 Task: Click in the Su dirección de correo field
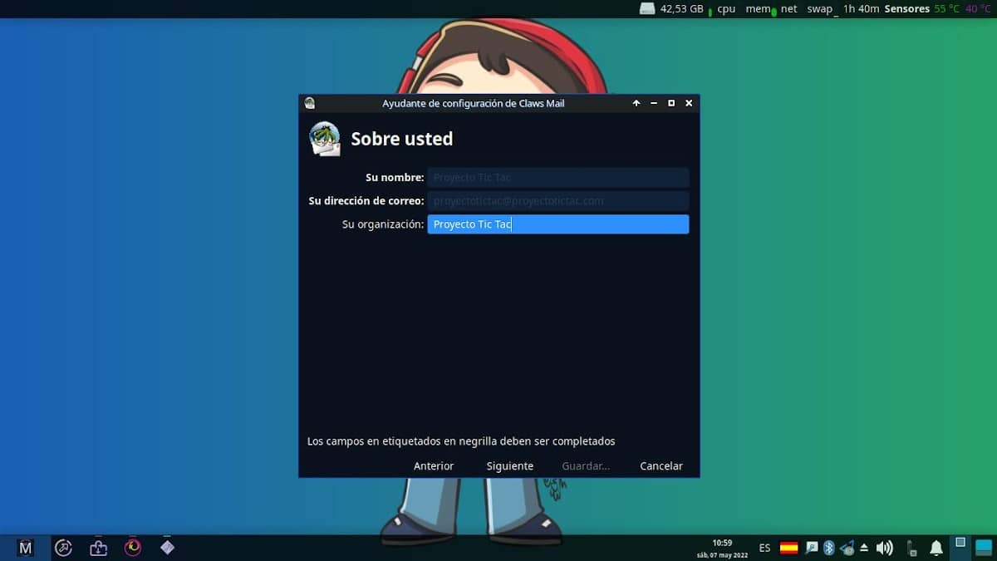click(x=557, y=201)
